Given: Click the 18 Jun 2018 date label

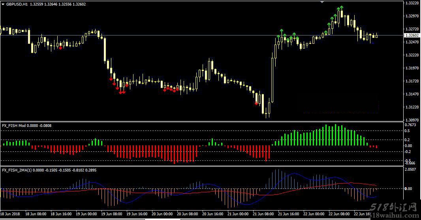Looking at the screenshot, I should click(x=11, y=214).
